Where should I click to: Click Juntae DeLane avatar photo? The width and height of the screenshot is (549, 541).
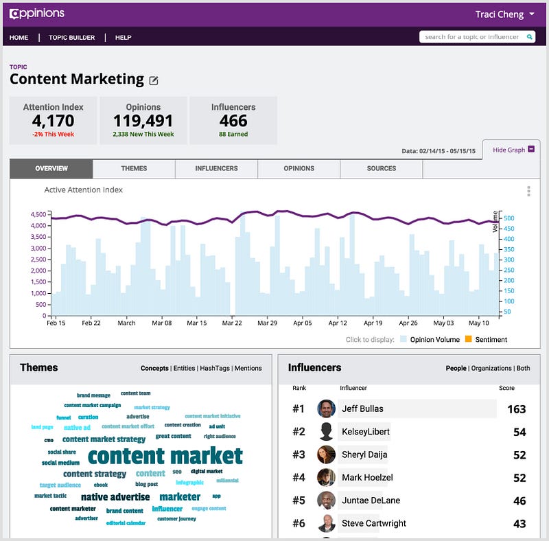[x=327, y=500]
